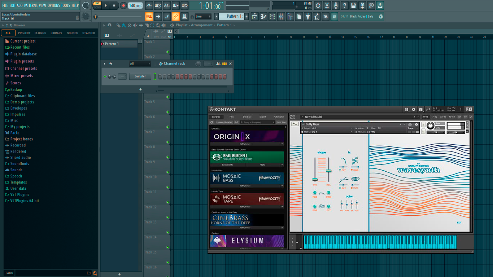The height and width of the screenshot is (277, 493).
Task: Click the record button in transport
Action: pos(123,5)
